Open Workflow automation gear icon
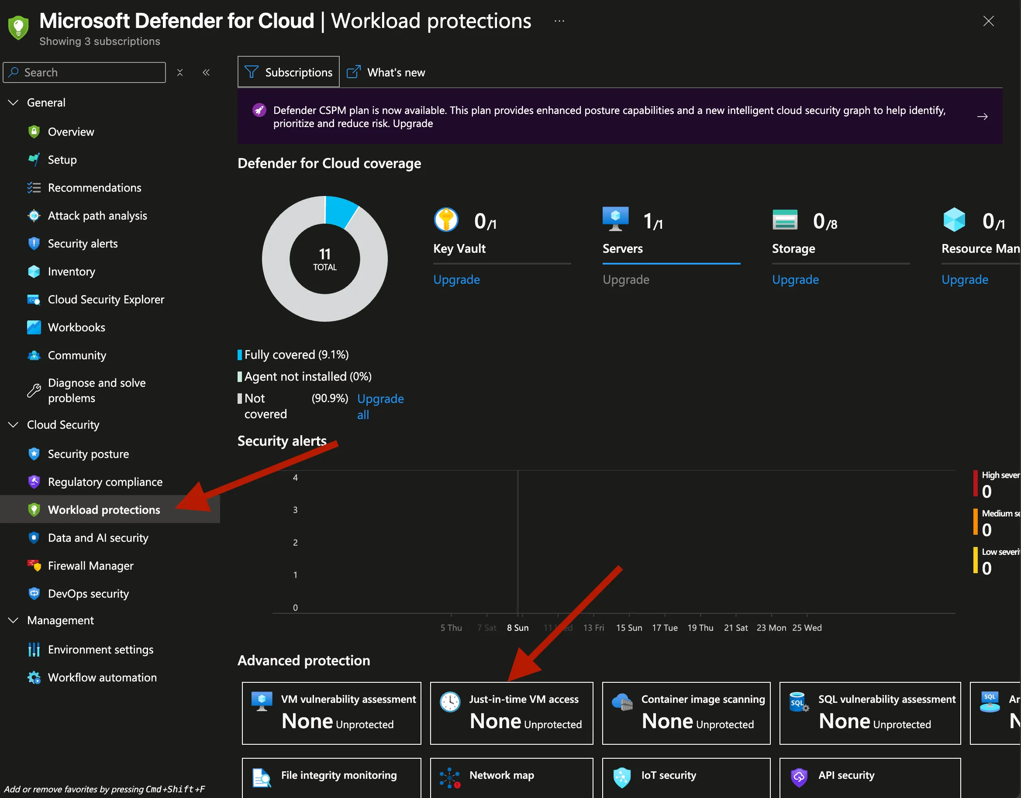 click(34, 678)
